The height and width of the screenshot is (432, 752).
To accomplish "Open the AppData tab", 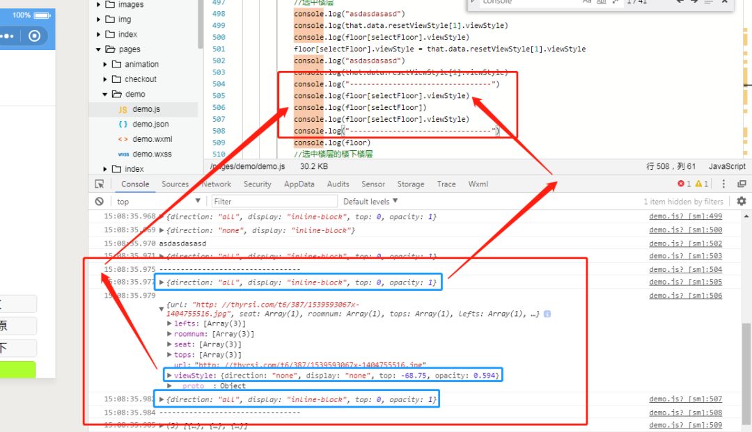I will [x=299, y=184].
